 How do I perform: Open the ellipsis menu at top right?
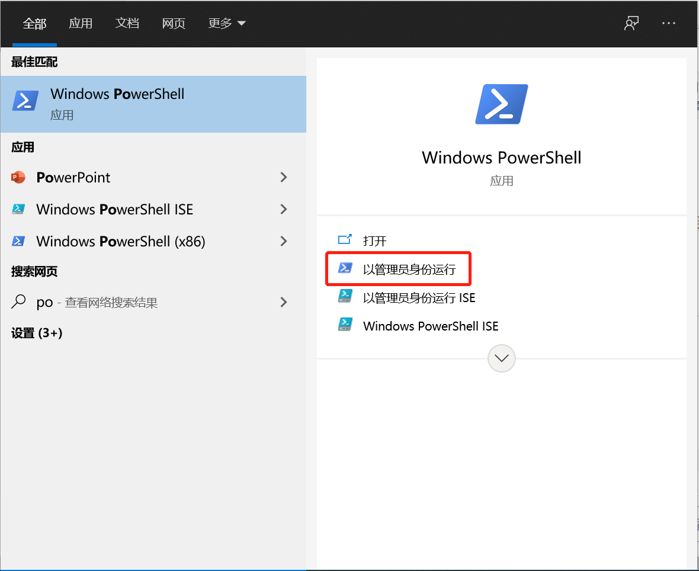point(669,23)
